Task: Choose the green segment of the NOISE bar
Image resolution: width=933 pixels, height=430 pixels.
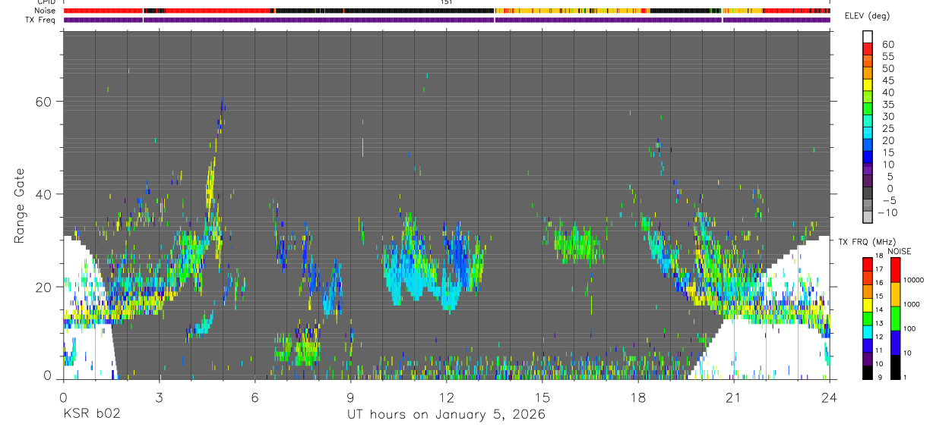Action: pyautogui.click(x=895, y=319)
